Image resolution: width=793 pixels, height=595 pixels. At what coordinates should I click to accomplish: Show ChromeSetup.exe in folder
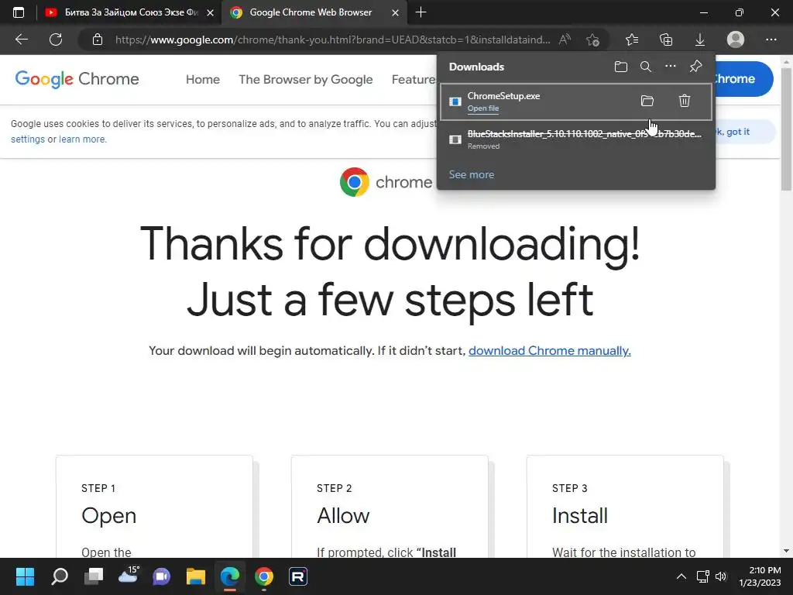point(647,101)
